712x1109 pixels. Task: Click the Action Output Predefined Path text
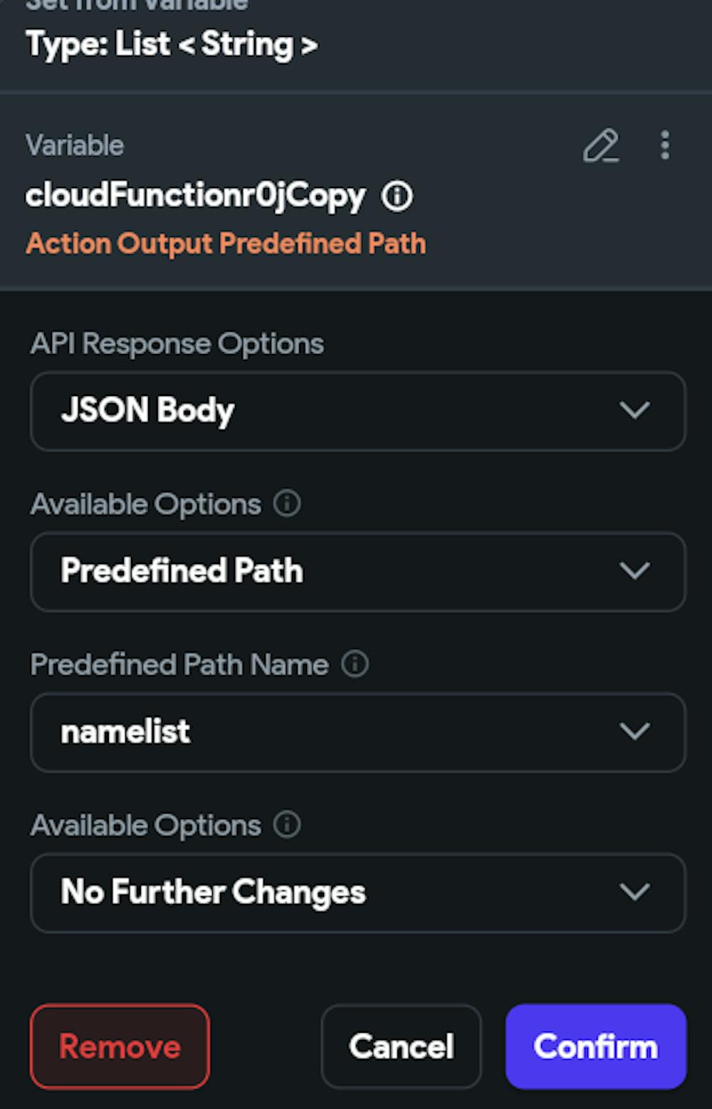[226, 244]
